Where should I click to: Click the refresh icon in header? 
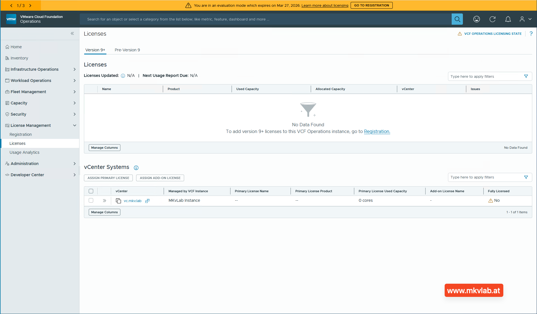(x=492, y=19)
